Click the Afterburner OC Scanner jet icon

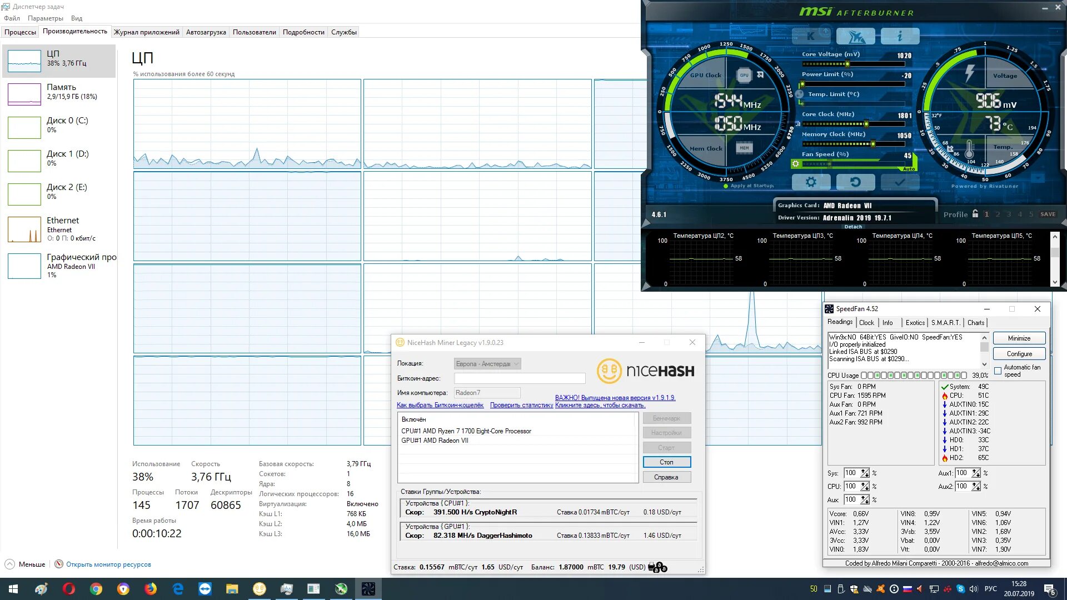point(855,37)
